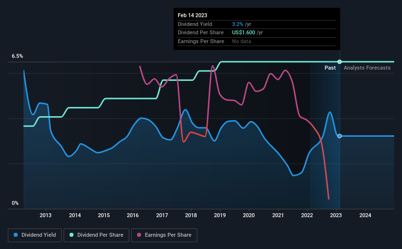
Task: Click the 2021 x-axis label
Action: (278, 215)
